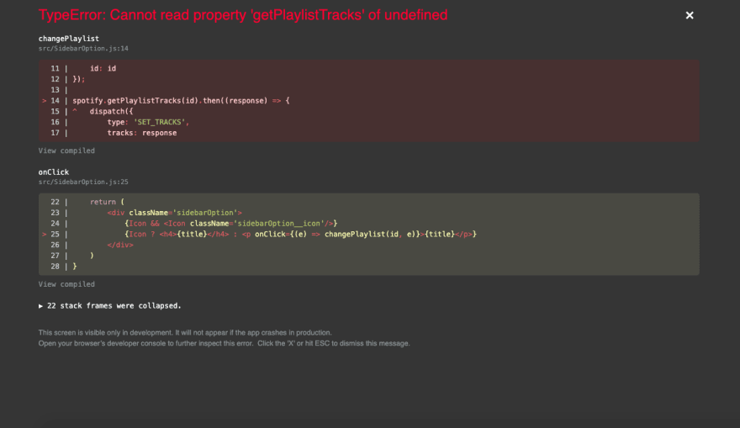Dismiss the error overlay with the X

point(690,16)
